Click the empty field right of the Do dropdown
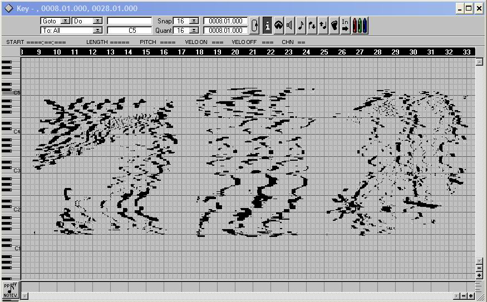 [x=130, y=21]
